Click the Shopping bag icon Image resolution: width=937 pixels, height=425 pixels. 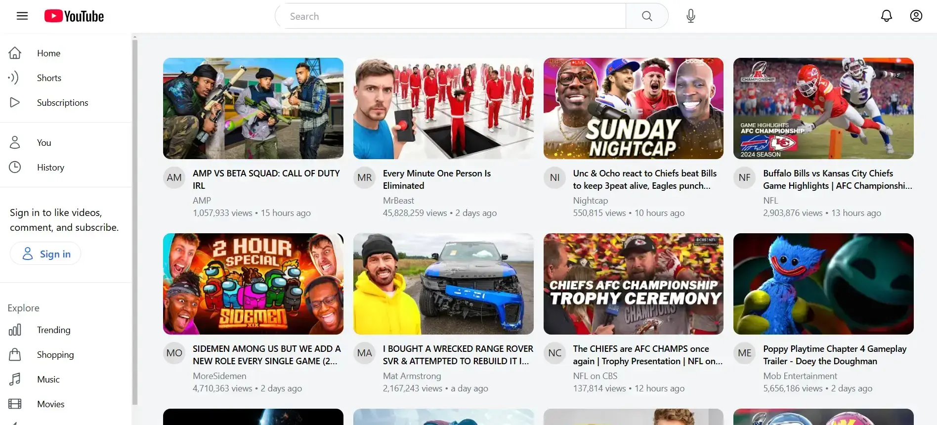tap(15, 354)
